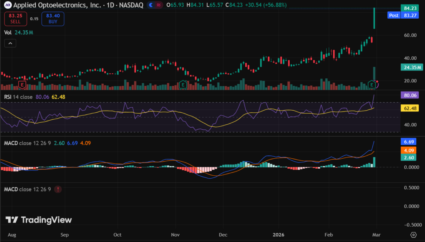Select the RSI 14 close indicator legend
425x242 pixels.
(x=17, y=97)
